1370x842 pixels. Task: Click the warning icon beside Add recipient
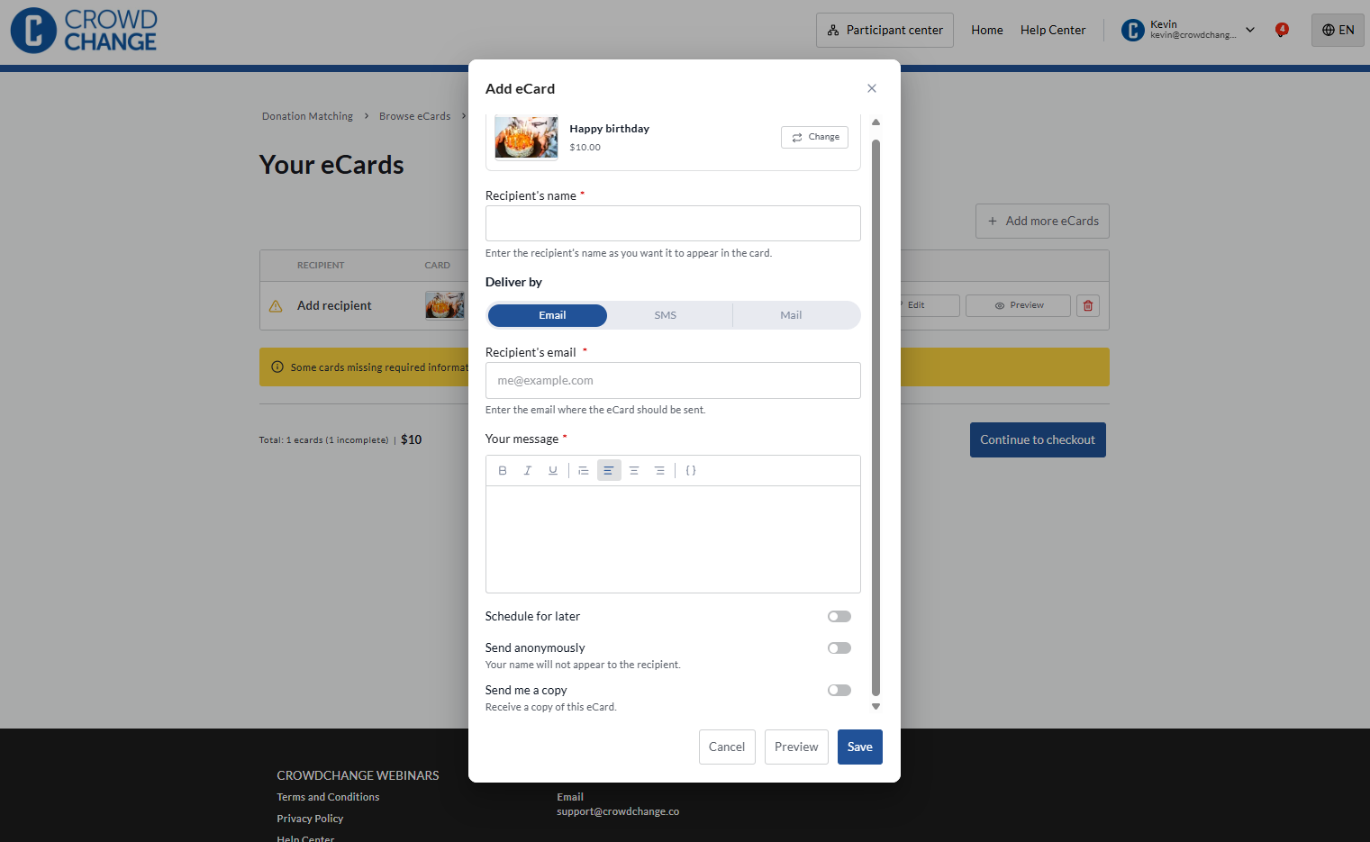tap(276, 306)
